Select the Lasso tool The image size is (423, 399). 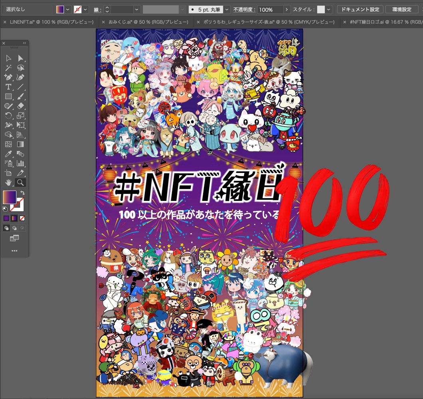[x=20, y=68]
